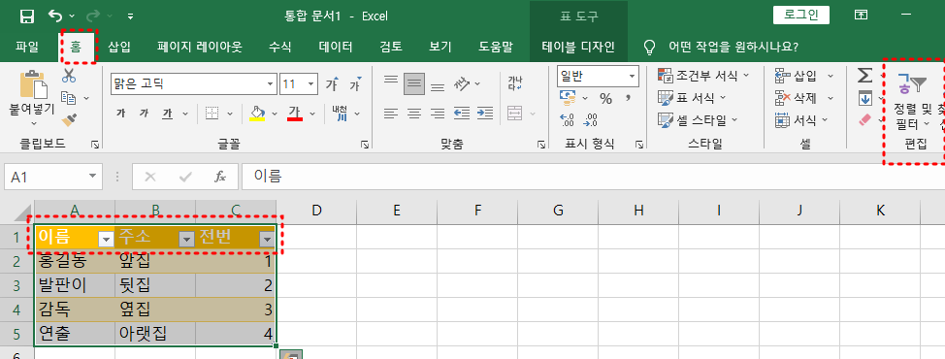Click the 삽입 cells button
The height and width of the screenshot is (359, 945).
(x=797, y=76)
